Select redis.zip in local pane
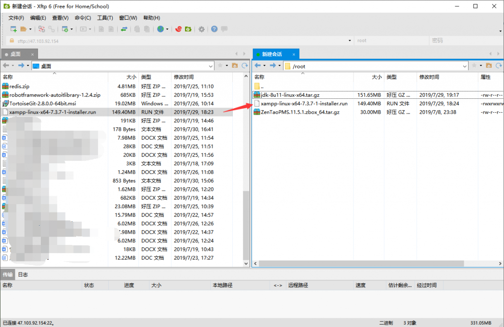This screenshot has height=327, width=504. 19,87
